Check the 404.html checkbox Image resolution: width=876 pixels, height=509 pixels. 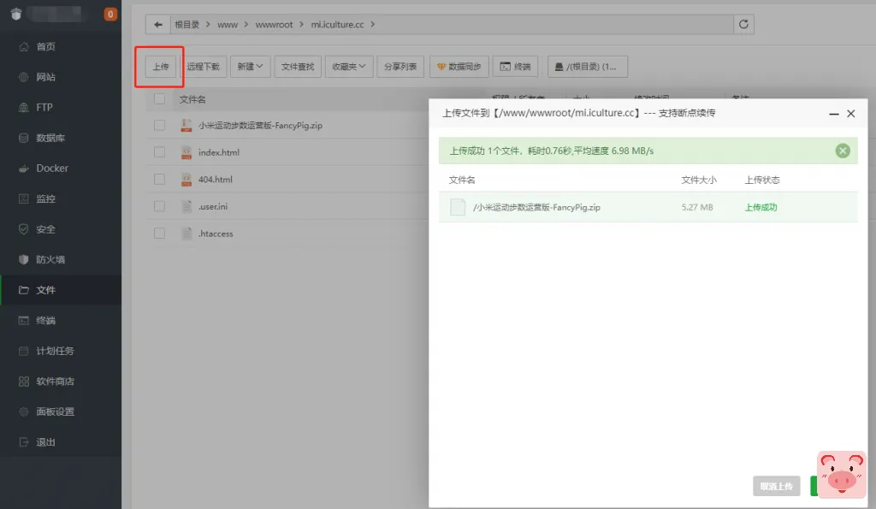tap(159, 180)
